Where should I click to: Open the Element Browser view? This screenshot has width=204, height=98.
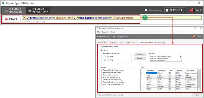14,10
